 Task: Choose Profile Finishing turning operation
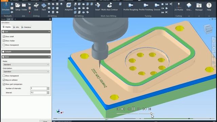(x=146, y=7)
